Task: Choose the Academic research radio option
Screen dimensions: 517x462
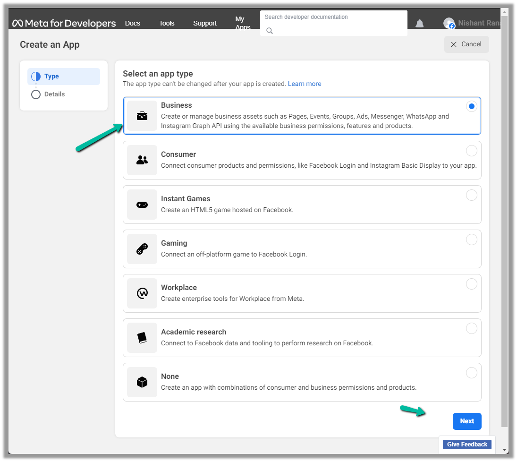Action: pos(471,328)
